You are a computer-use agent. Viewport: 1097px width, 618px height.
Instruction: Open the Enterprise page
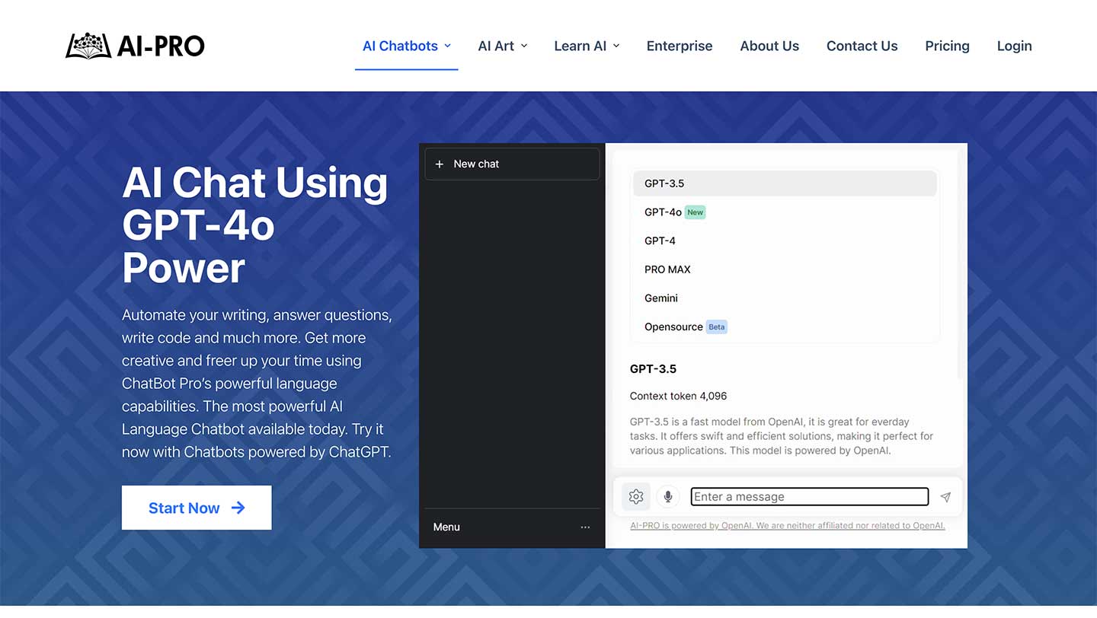680,46
